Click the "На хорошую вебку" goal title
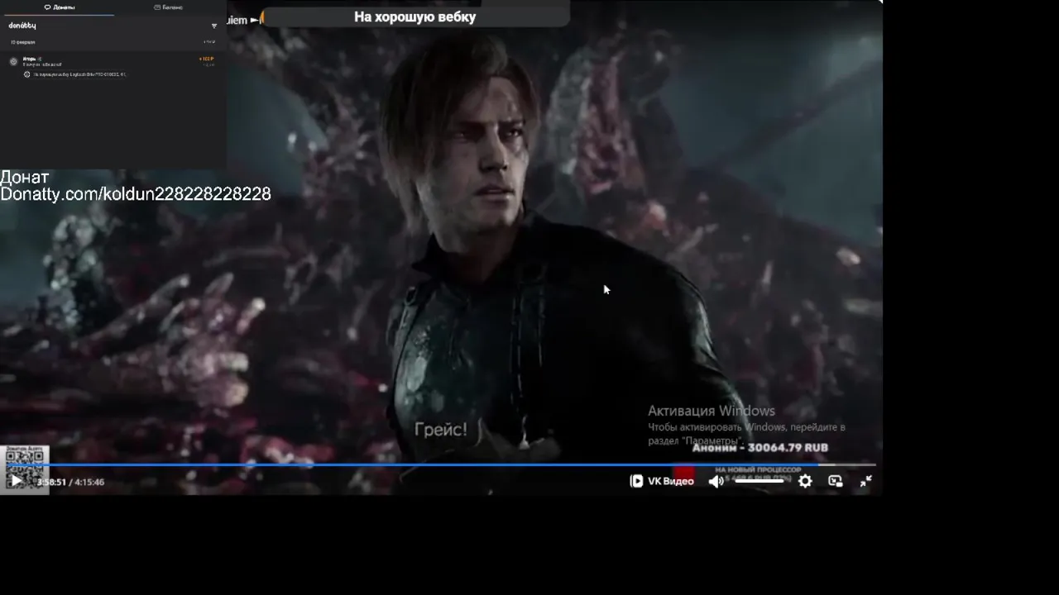The image size is (1059, 595). (x=415, y=17)
